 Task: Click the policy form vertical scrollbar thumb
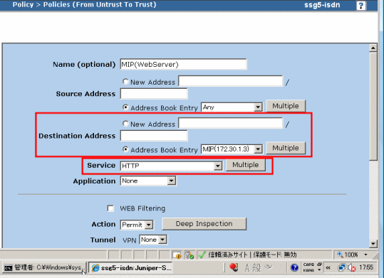(373, 106)
